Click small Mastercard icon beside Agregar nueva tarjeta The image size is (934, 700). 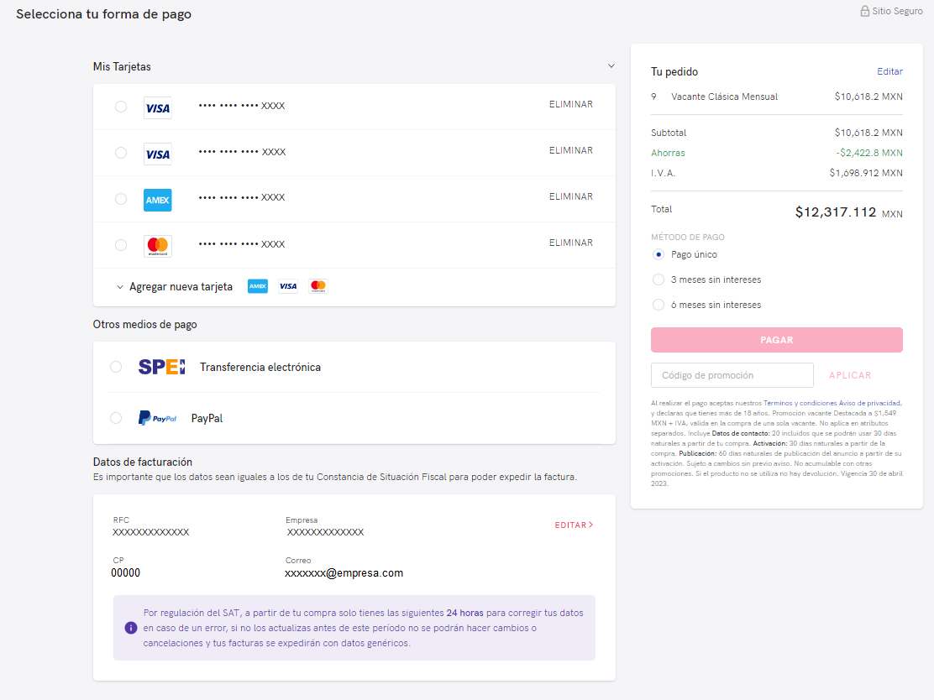coord(317,286)
